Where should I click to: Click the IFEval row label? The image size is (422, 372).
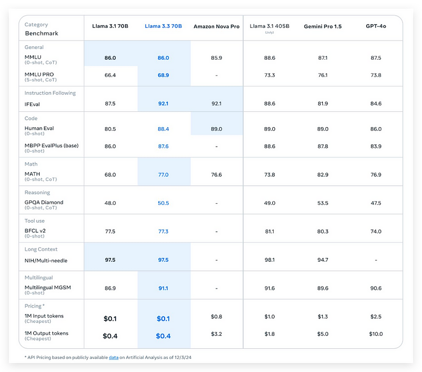pyautogui.click(x=33, y=103)
